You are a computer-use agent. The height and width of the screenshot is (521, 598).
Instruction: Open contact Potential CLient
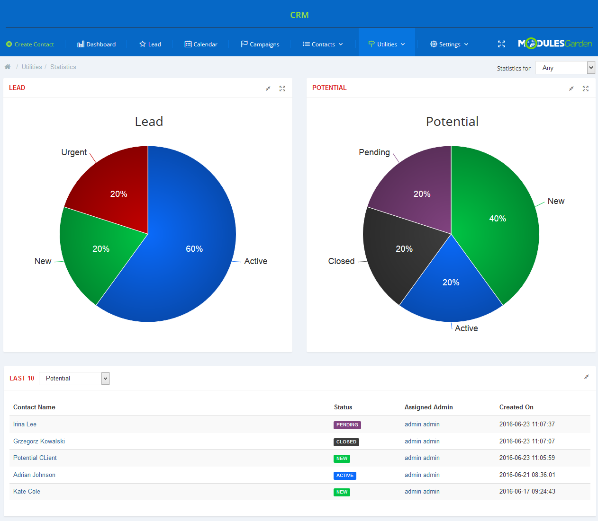35,458
